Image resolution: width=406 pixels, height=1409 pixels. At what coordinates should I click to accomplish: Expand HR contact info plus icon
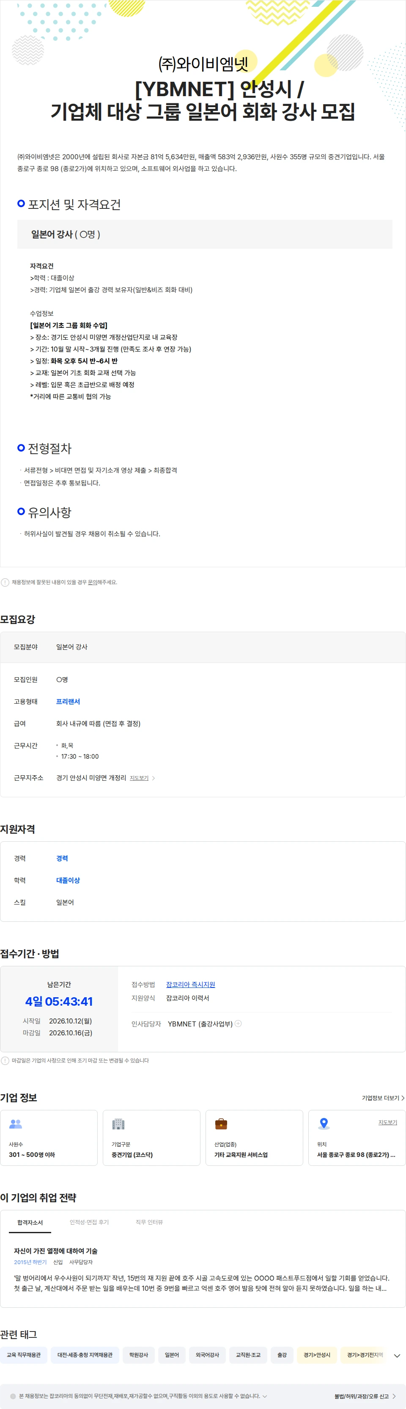tap(238, 1023)
